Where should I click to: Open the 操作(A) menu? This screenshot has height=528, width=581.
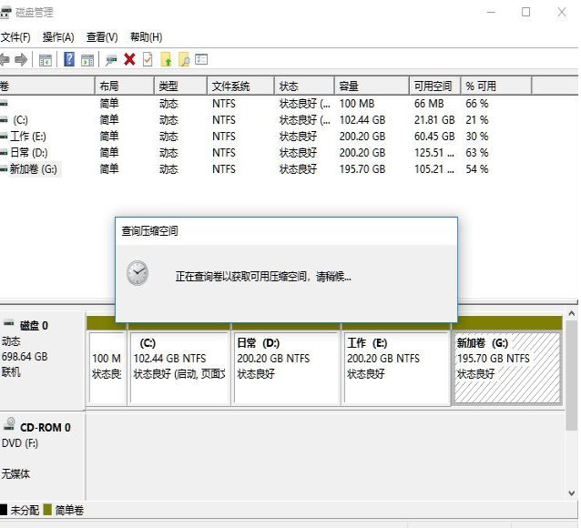(x=58, y=37)
